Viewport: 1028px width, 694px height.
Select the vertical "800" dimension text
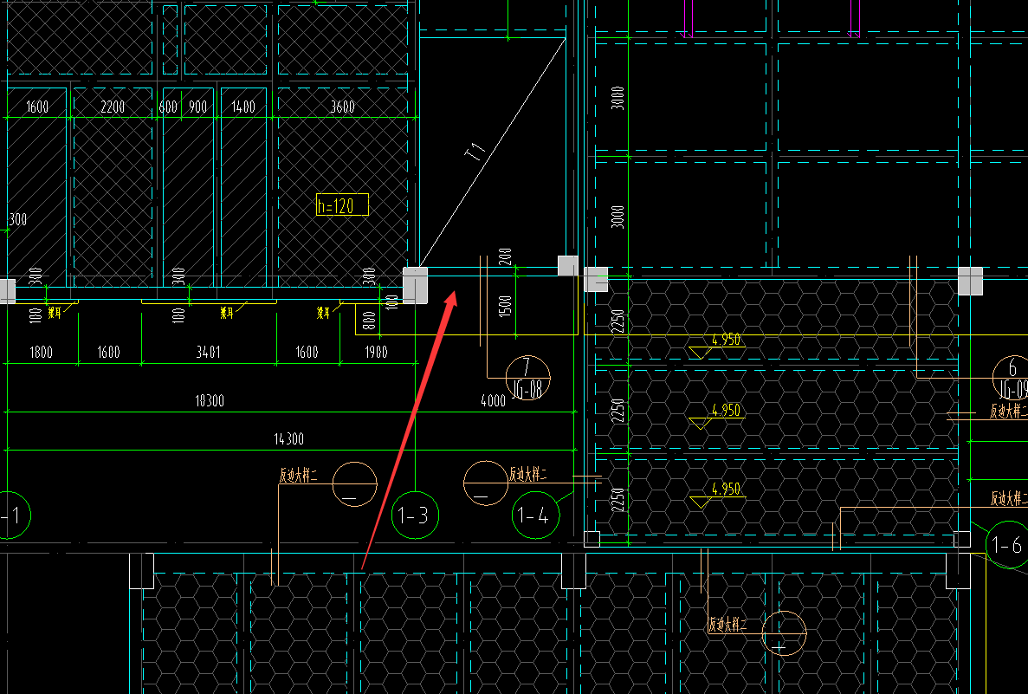tap(369, 320)
